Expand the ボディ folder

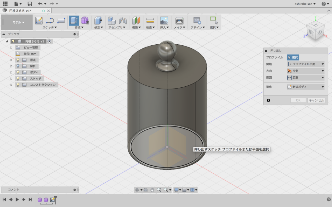pyautogui.click(x=11, y=72)
